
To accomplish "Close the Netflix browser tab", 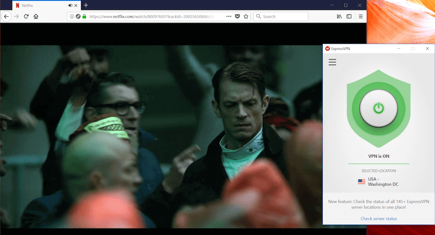I will (76, 5).
